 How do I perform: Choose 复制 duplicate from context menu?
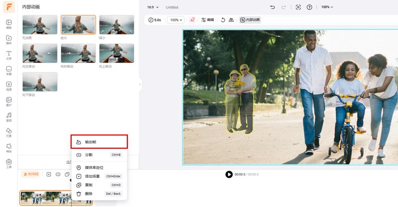click(99, 185)
